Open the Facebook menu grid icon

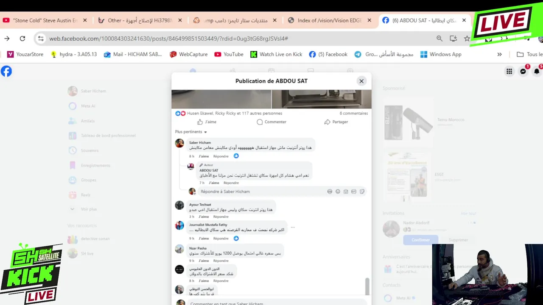click(509, 71)
